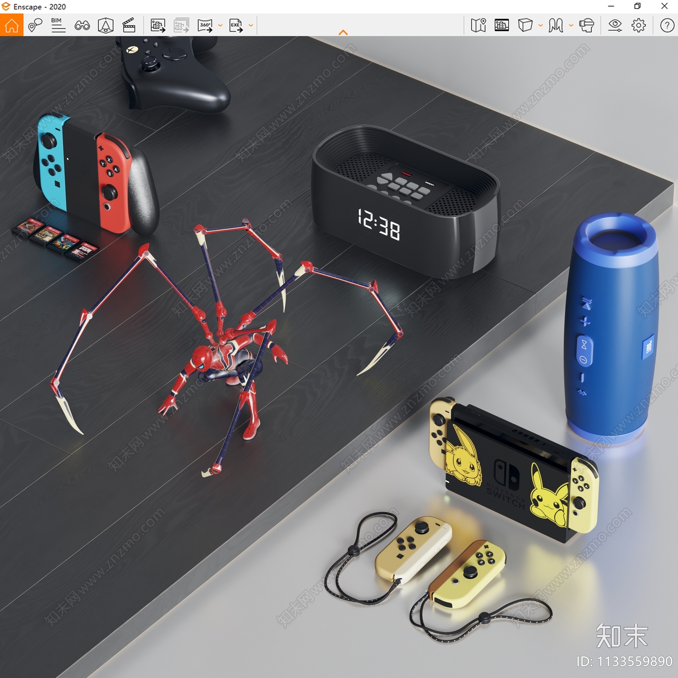Select the Projection mode cube icon
This screenshot has height=678, width=678.
pos(525,25)
